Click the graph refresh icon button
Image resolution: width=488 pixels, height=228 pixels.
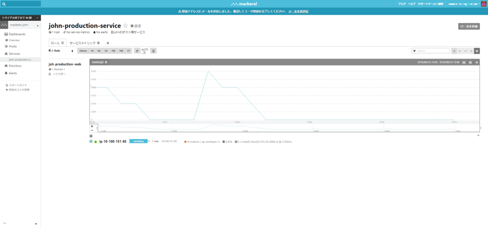137,50
